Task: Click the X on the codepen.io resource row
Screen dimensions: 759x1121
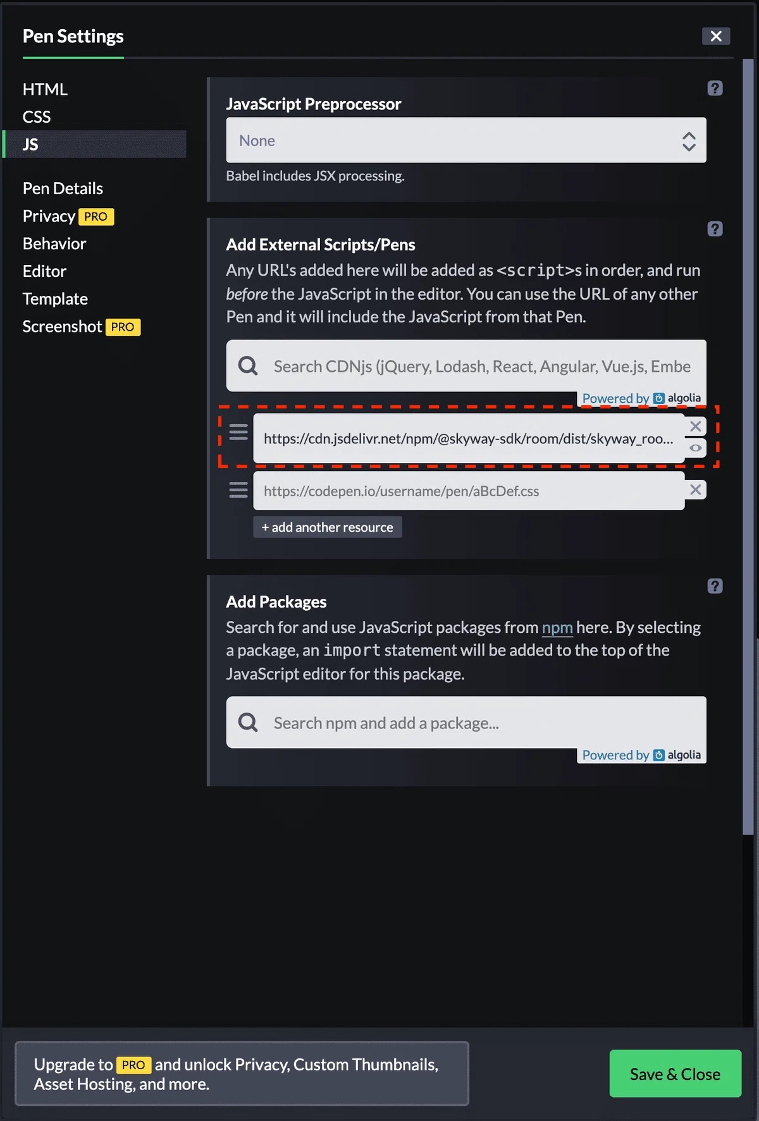Action: (x=696, y=489)
